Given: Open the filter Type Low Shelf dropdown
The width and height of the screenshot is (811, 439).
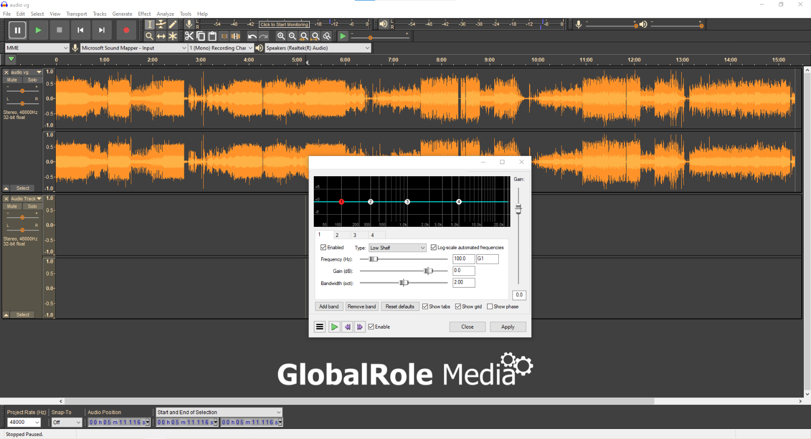Looking at the screenshot, I should click(x=397, y=248).
